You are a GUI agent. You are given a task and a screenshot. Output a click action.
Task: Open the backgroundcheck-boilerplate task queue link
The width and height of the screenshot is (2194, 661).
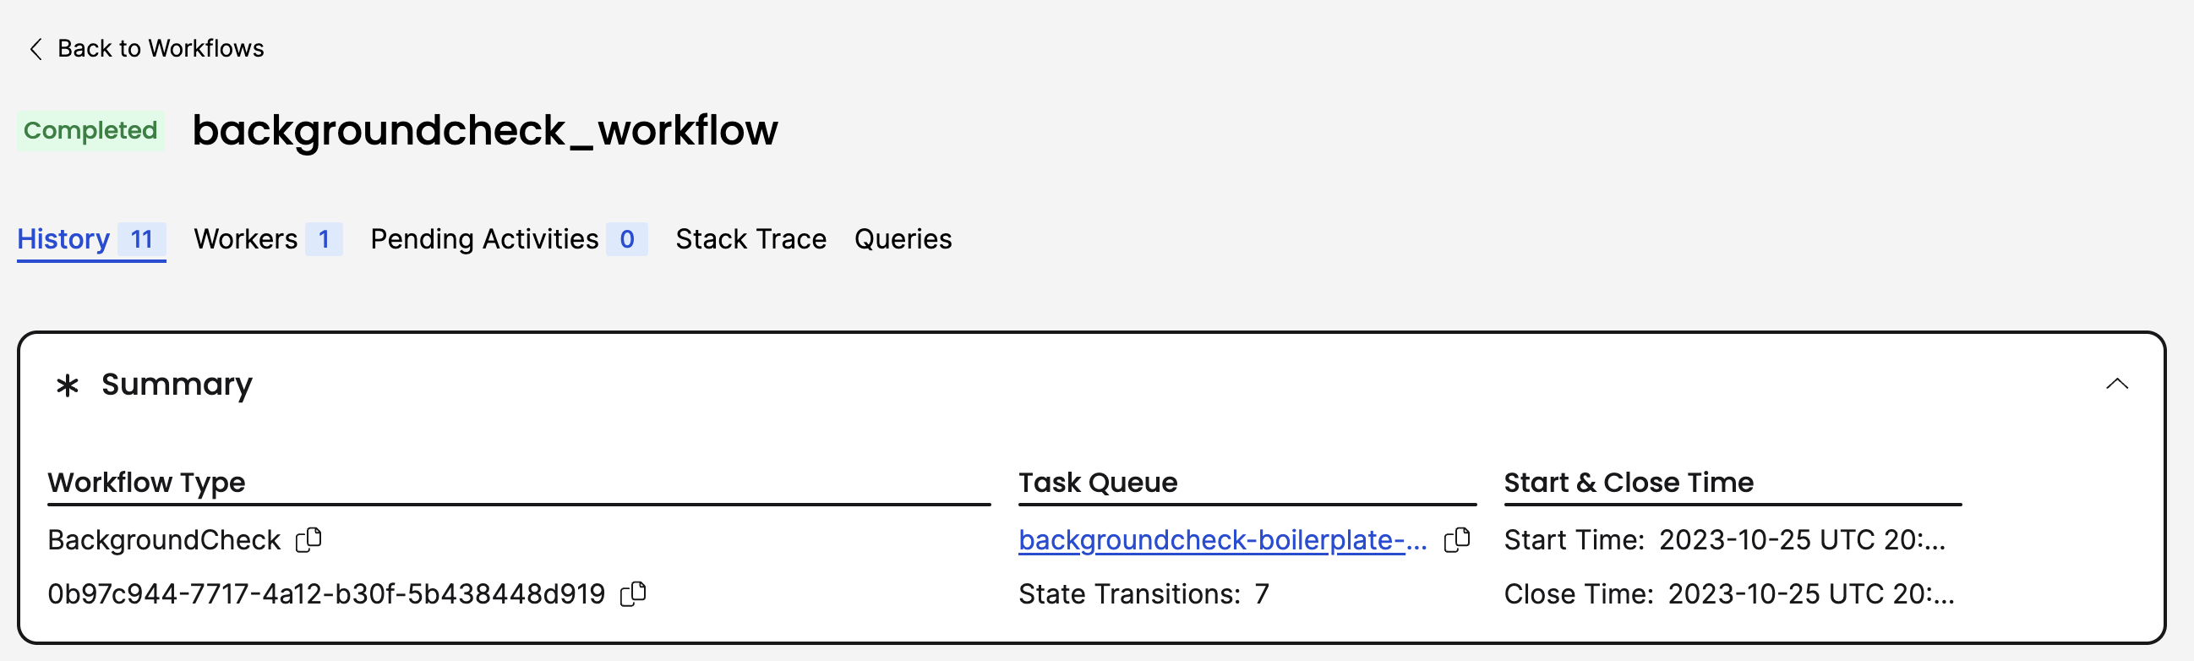(x=1223, y=539)
